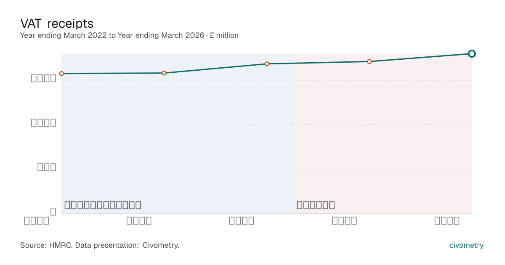
Task: Select the large highlighted March 2026 endpoint marker
Action: point(472,53)
